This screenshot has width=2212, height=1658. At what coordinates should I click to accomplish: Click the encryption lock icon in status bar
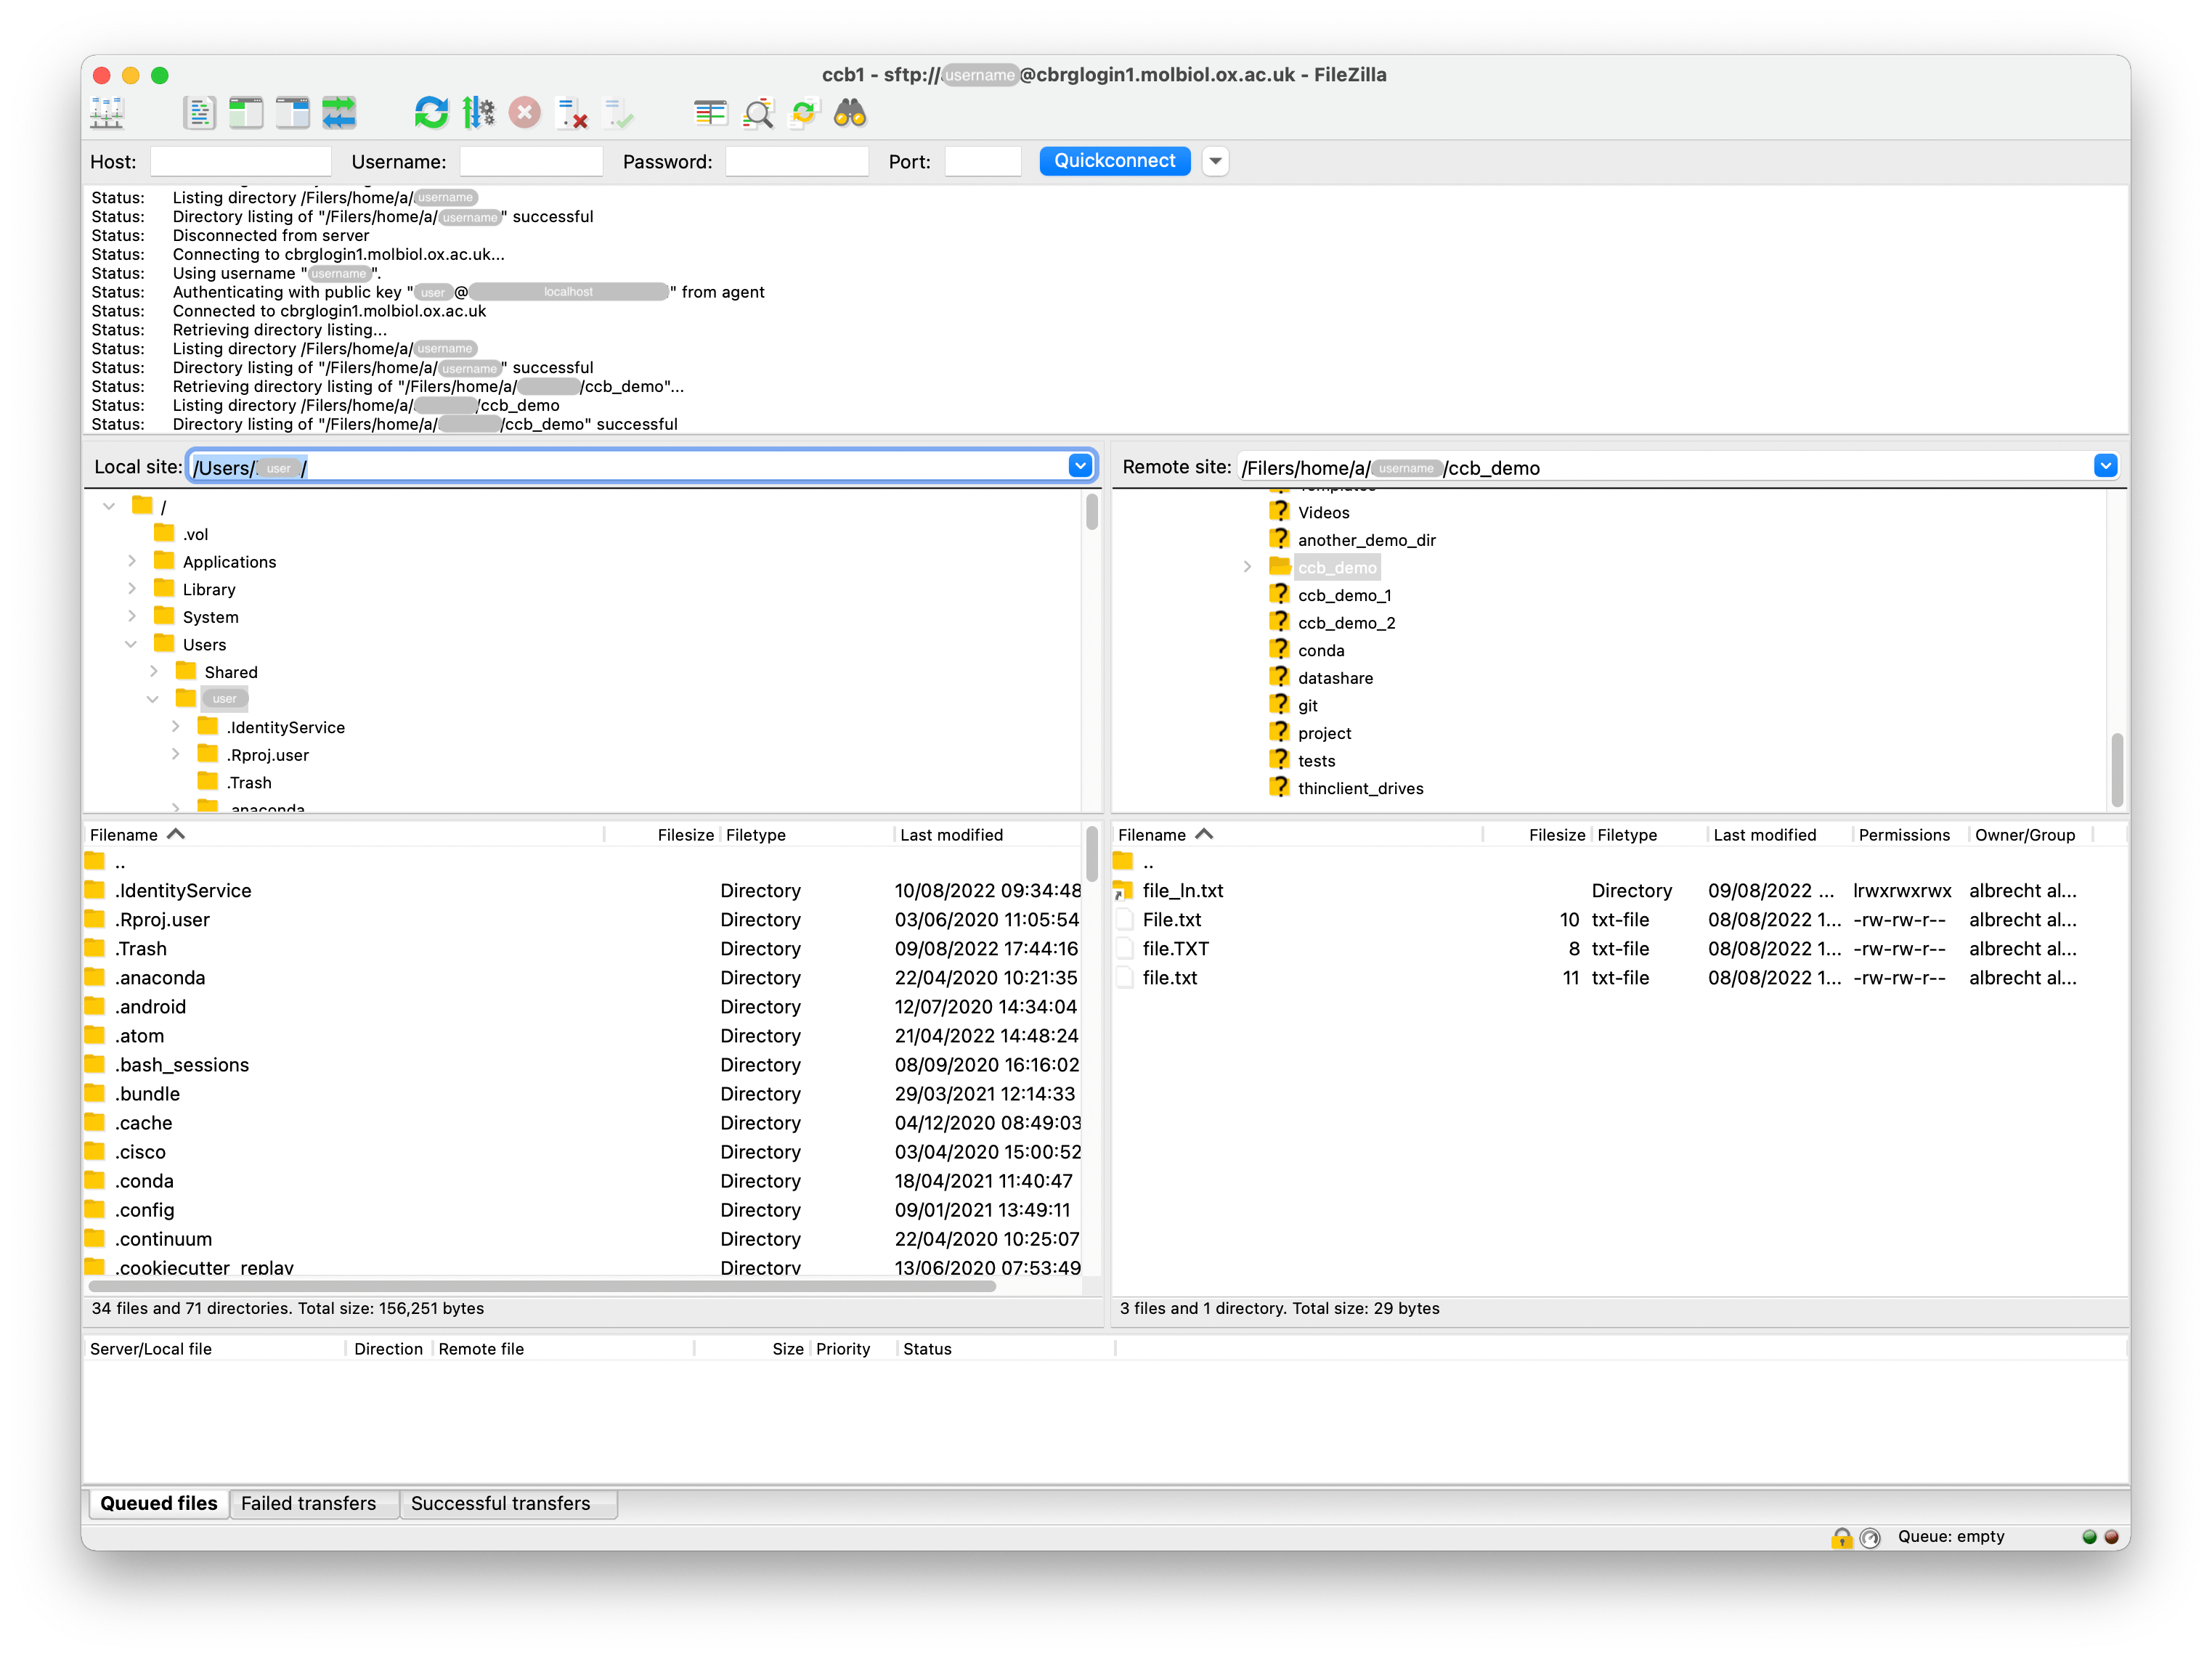tap(1843, 1536)
